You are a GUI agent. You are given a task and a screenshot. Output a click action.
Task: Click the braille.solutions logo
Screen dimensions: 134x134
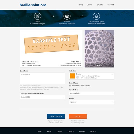(33, 5)
